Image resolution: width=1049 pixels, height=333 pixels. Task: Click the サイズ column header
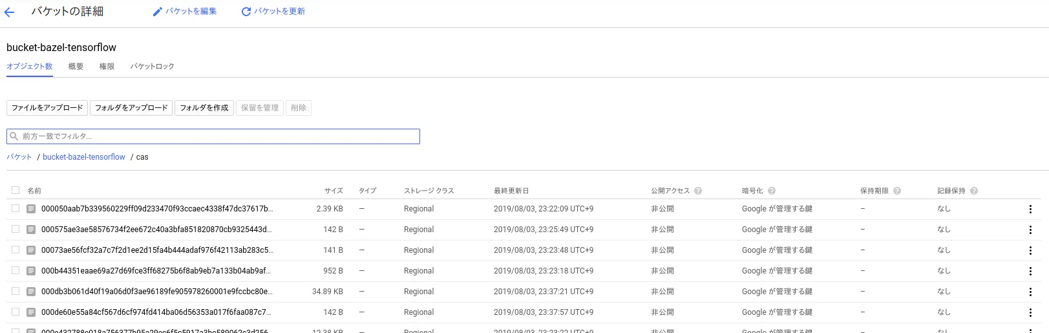[334, 191]
